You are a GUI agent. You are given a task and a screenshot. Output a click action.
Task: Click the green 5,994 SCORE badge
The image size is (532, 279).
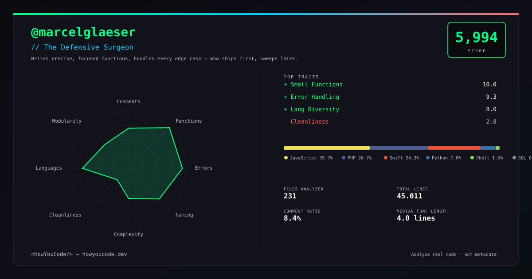click(x=477, y=39)
